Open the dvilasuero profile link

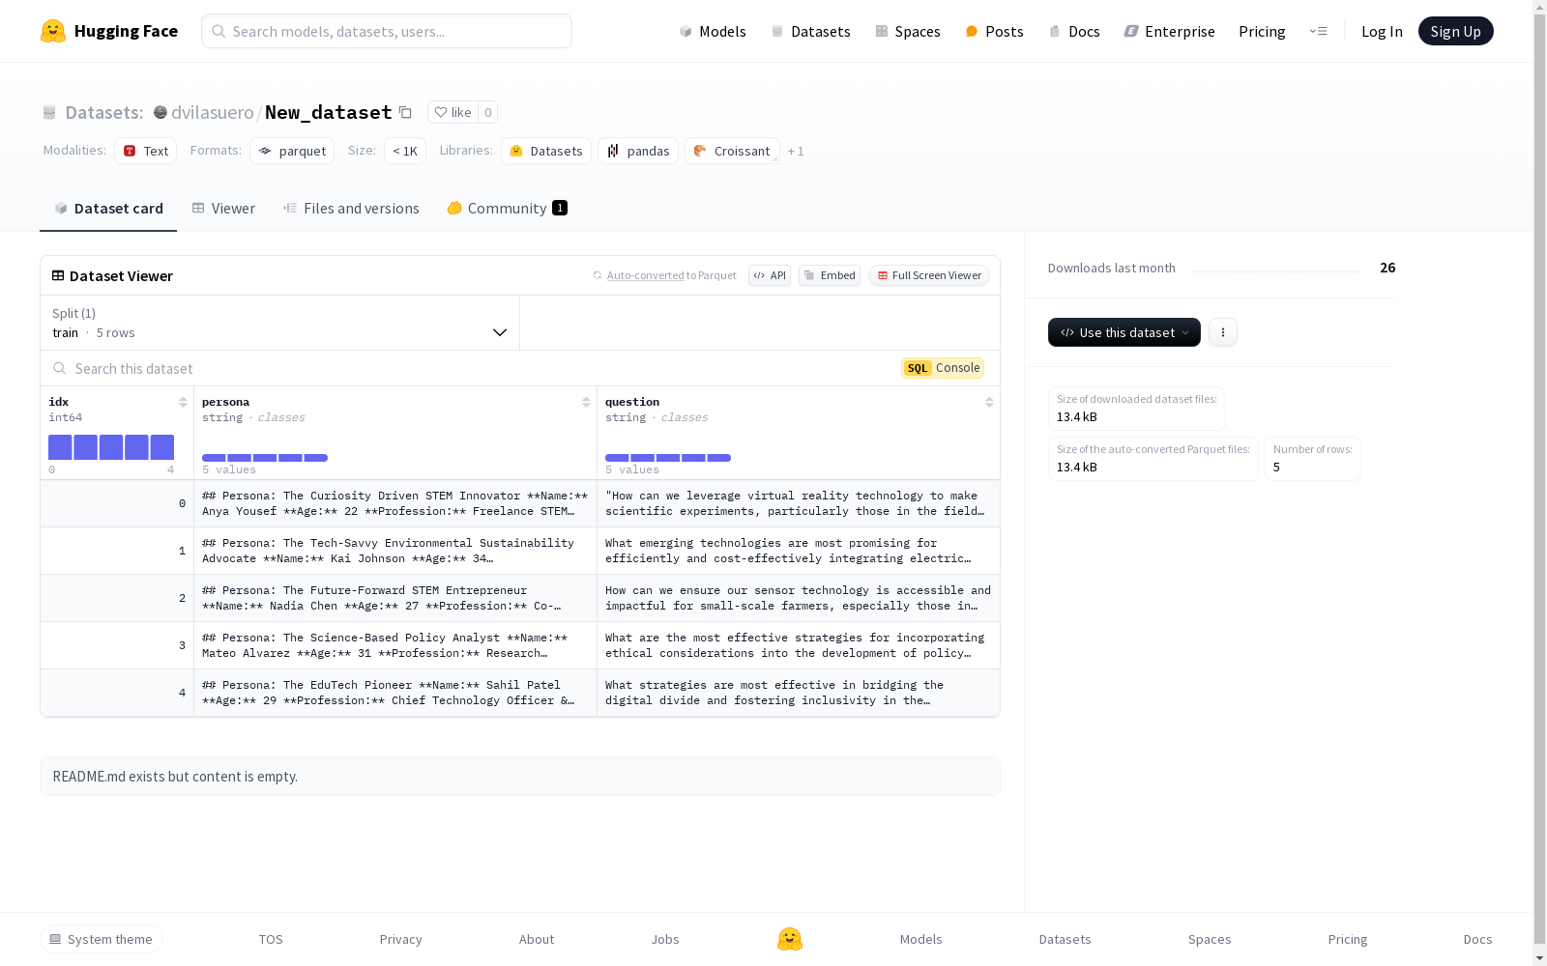(x=213, y=112)
